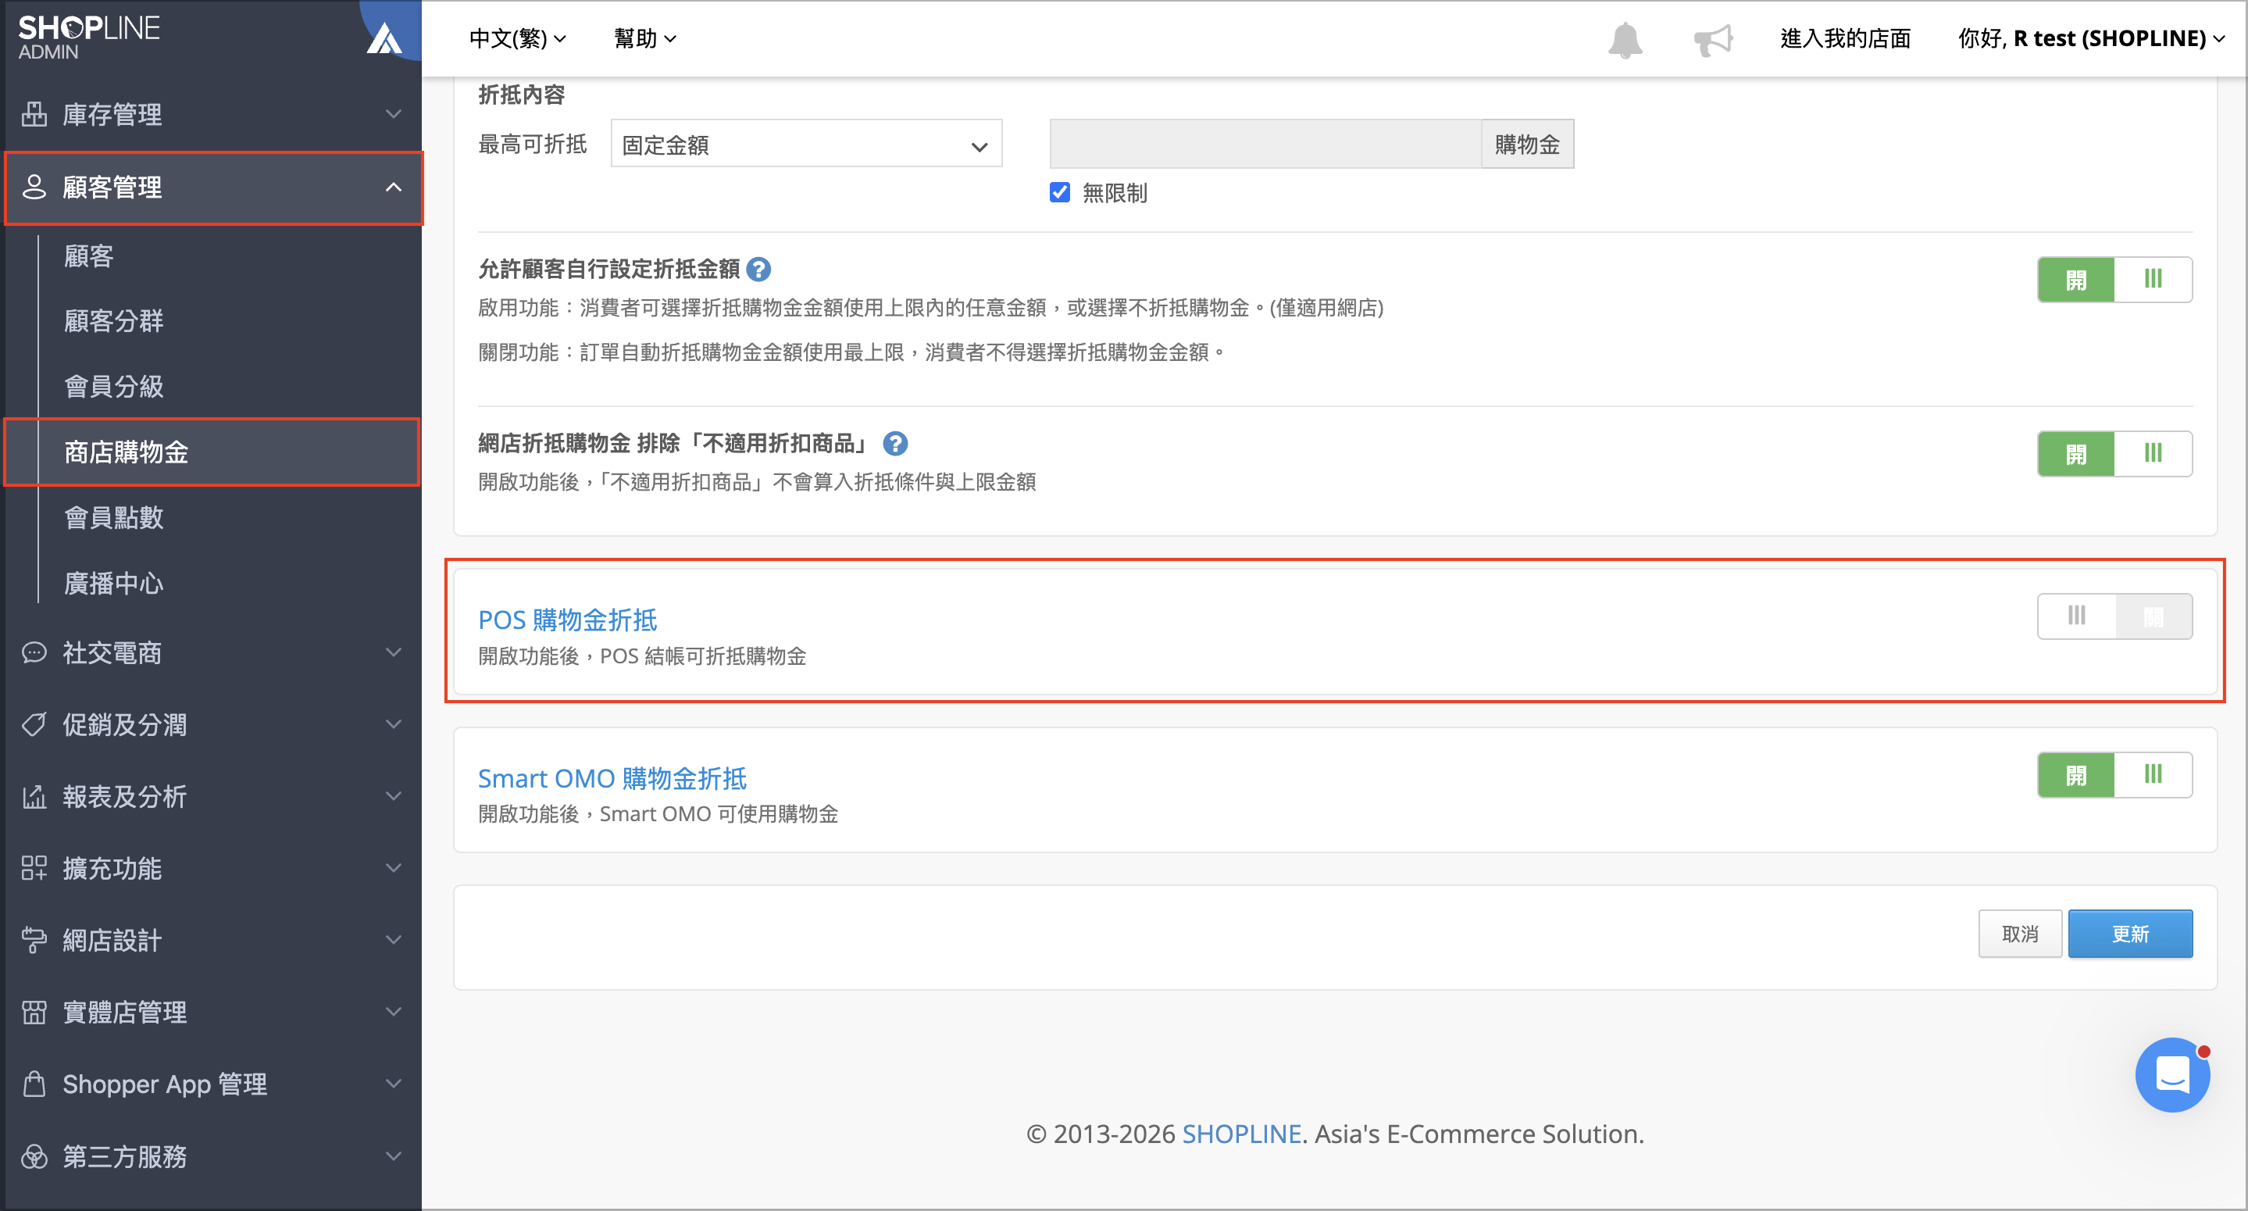Open the live chat support bubble
Image resolution: width=2248 pixels, height=1211 pixels.
point(2172,1074)
